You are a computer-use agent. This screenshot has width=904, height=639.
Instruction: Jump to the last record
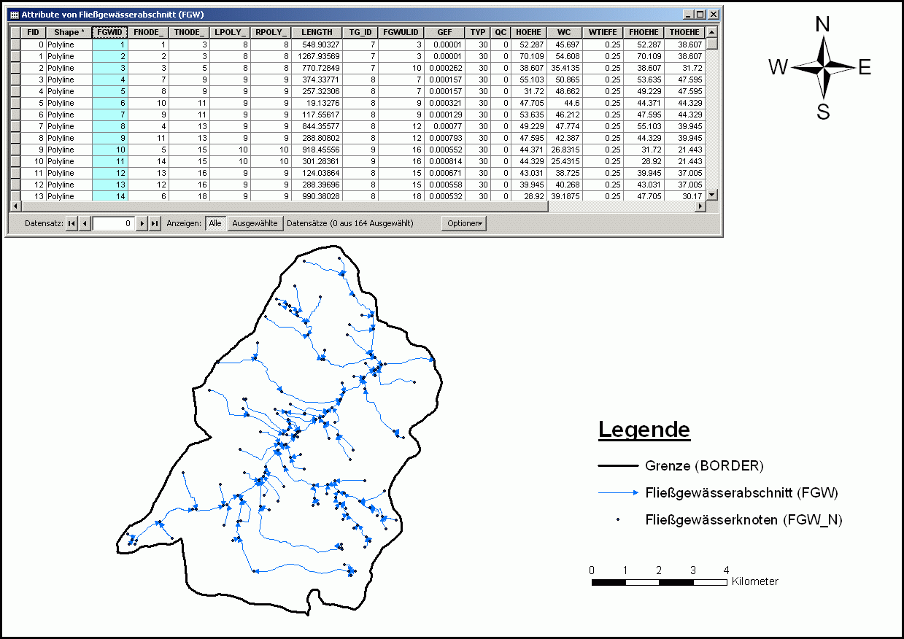click(x=155, y=224)
